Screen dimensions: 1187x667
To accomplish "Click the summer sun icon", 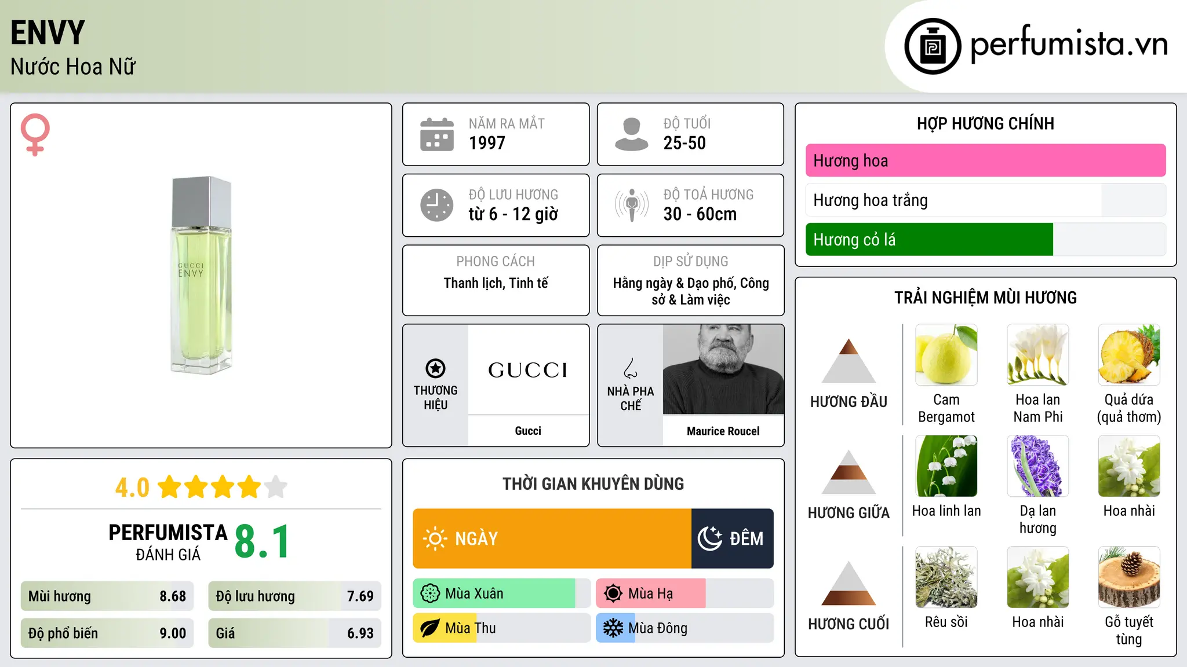I will point(613,593).
